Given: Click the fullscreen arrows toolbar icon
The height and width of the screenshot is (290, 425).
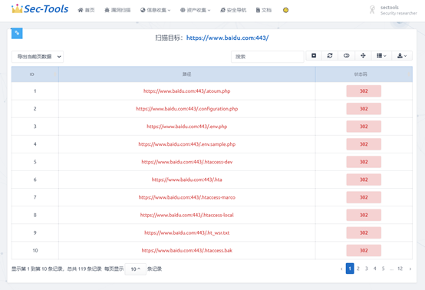Looking at the screenshot, I should click(363, 55).
